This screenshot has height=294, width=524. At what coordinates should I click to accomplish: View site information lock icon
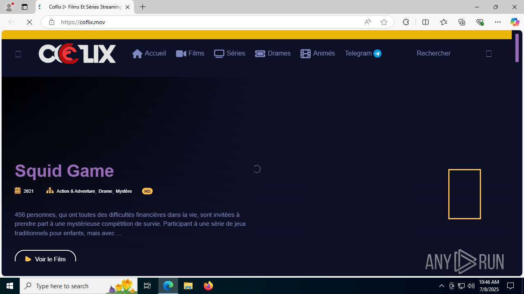pos(51,22)
